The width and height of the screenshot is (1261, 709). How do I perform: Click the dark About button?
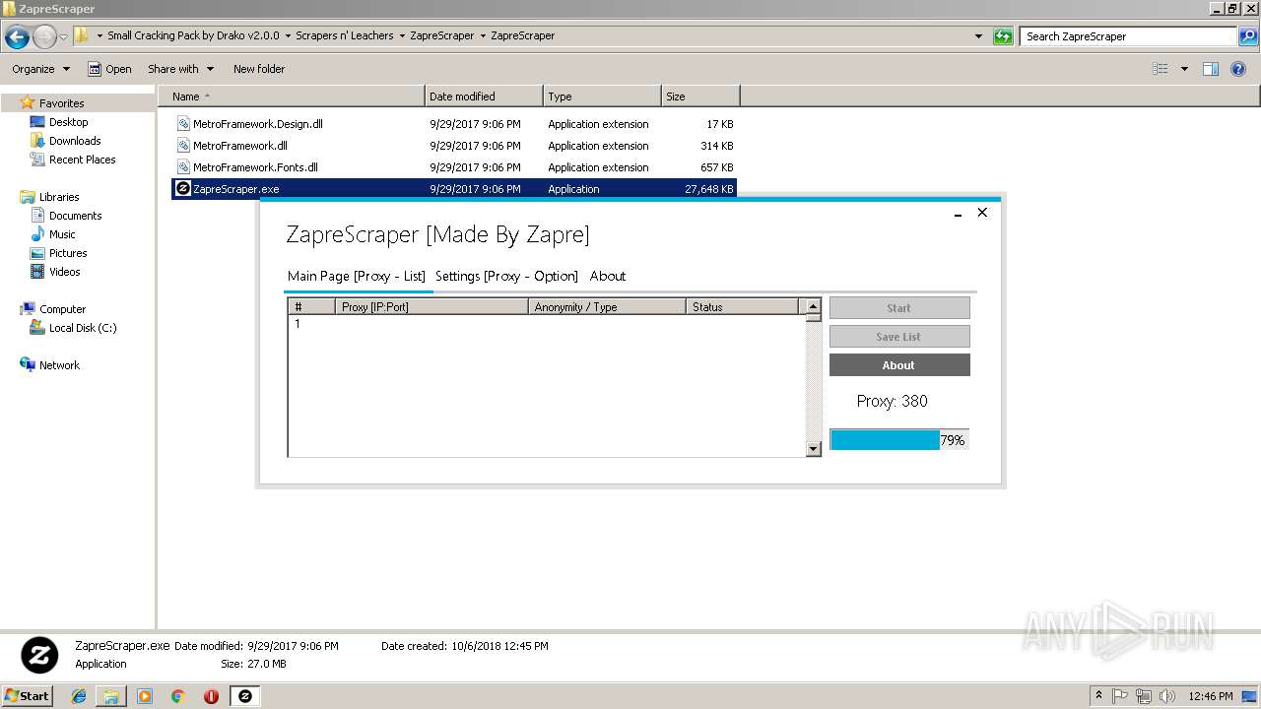pyautogui.click(x=899, y=365)
